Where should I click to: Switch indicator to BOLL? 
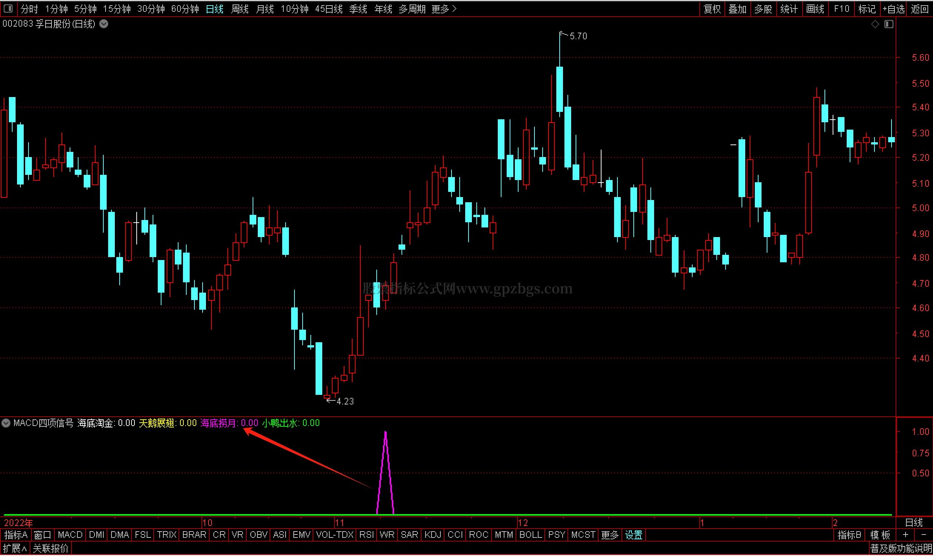click(x=530, y=536)
